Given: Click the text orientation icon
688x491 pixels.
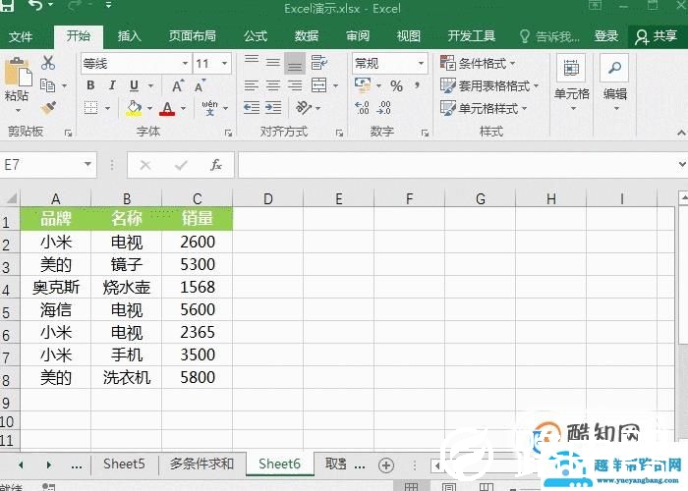Looking at the screenshot, I should tap(303, 107).
